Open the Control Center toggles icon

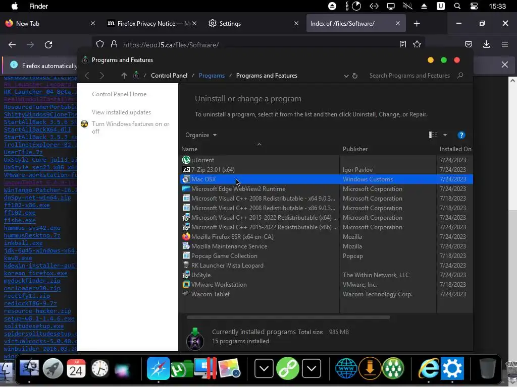tap(474, 6)
